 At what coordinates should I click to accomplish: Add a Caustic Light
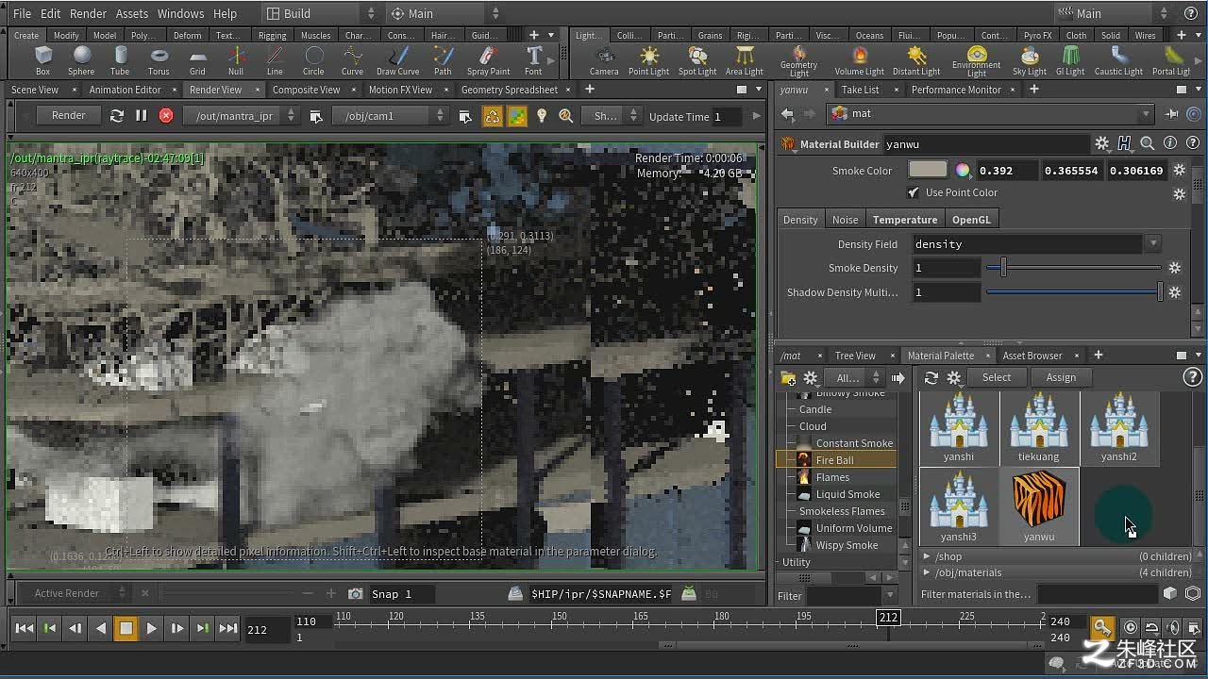click(x=1119, y=60)
